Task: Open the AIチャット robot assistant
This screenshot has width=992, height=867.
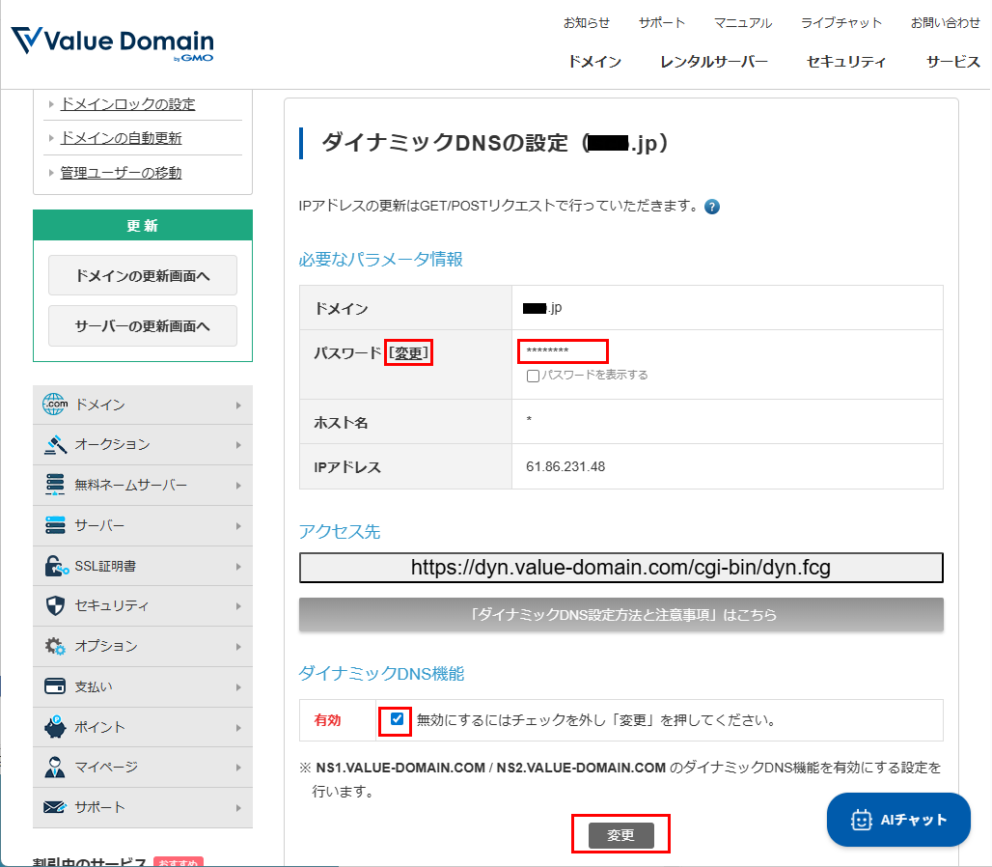Action: 897,820
